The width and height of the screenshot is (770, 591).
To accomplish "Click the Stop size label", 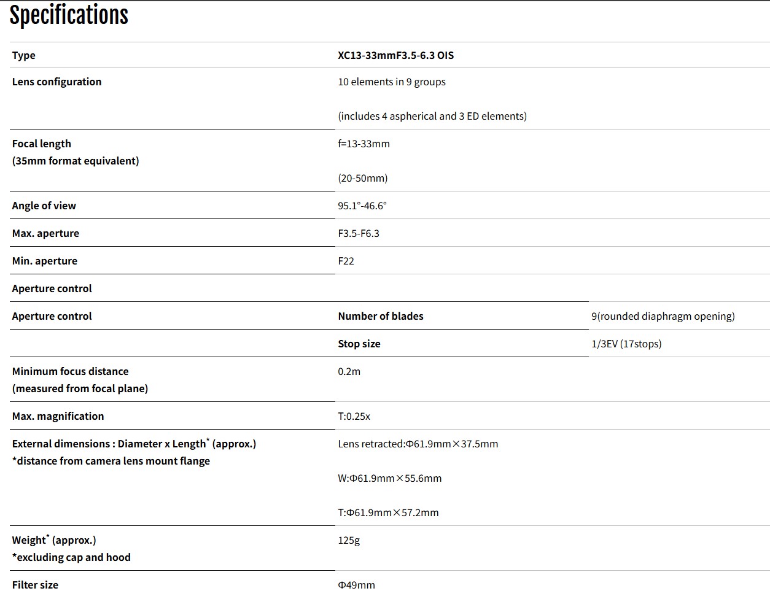I will coord(359,344).
